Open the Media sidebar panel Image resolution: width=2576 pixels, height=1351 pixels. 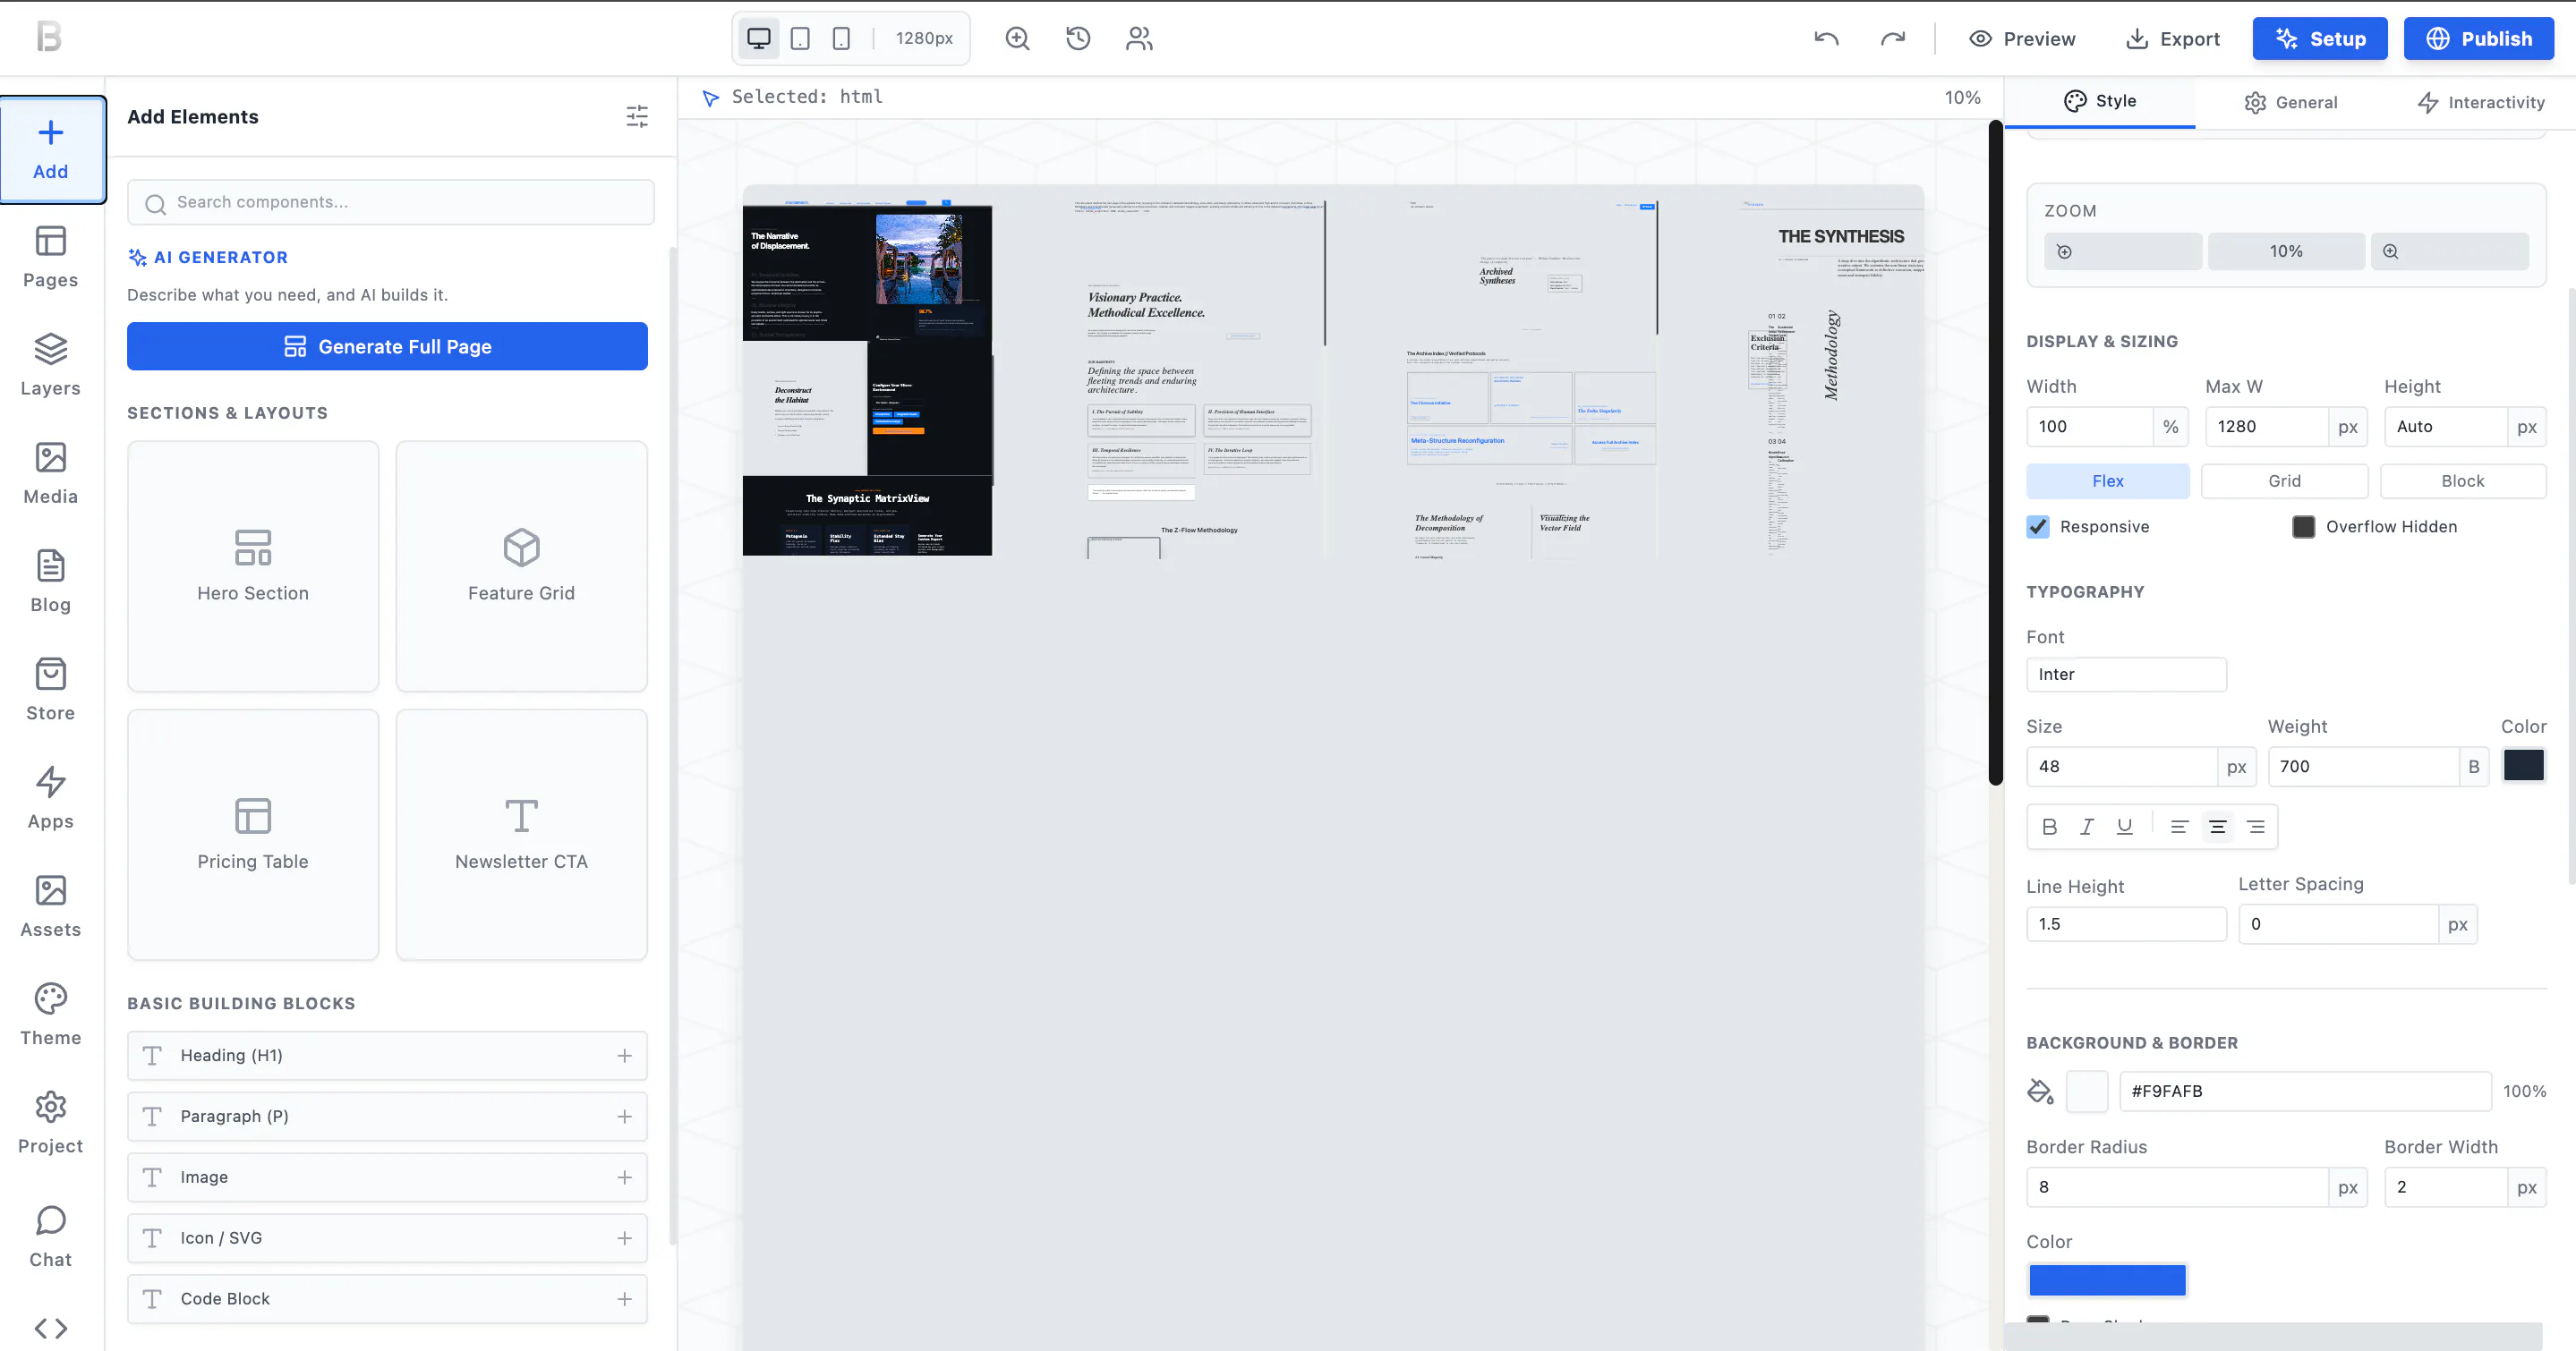(51, 473)
